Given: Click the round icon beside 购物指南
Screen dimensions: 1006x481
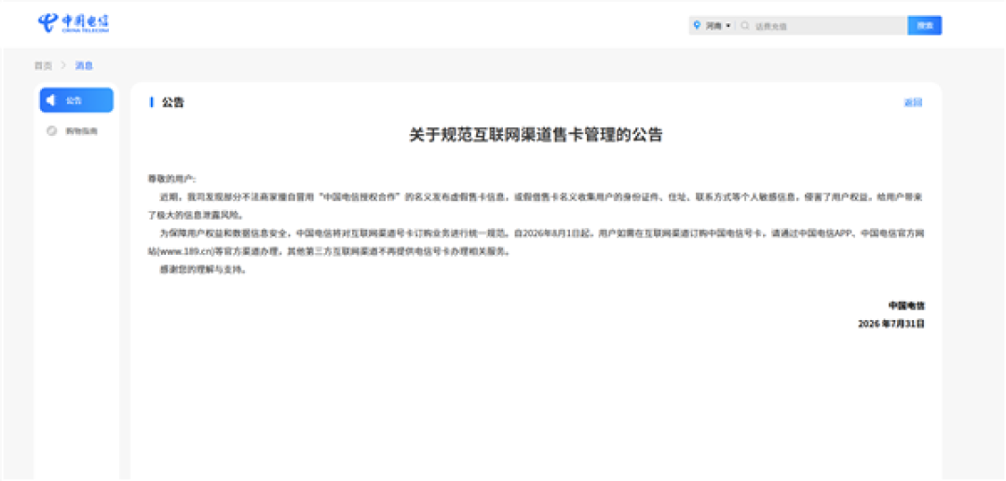Looking at the screenshot, I should coord(52,130).
